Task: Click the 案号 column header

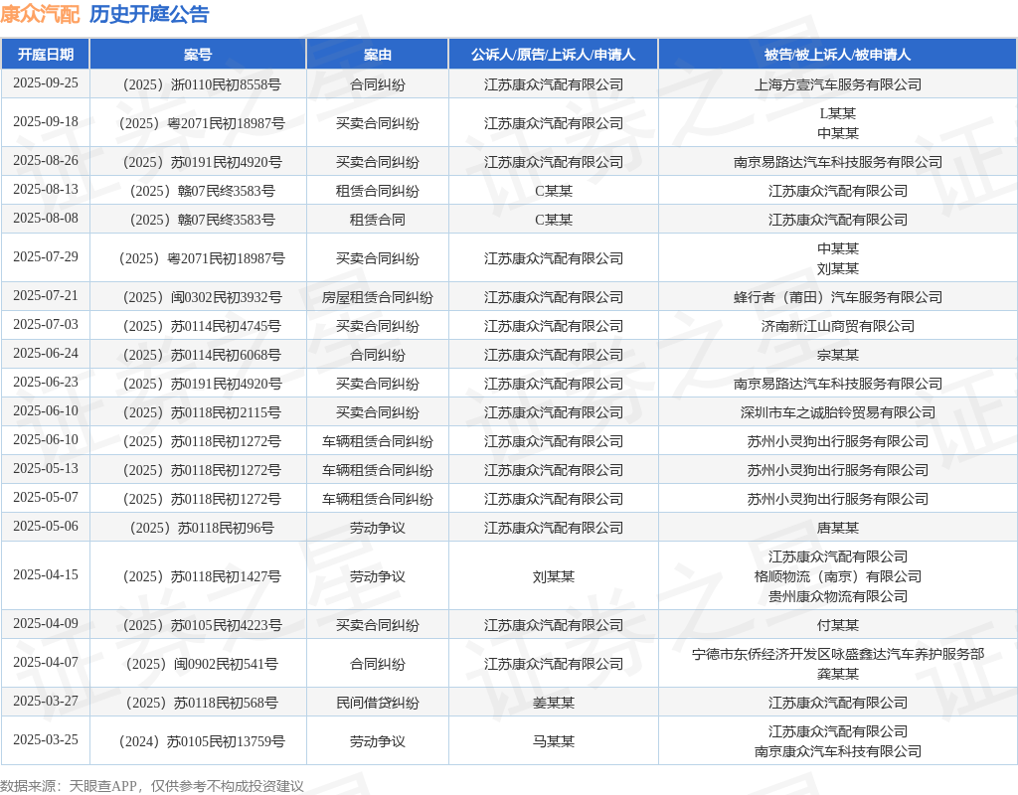Action: (198, 55)
